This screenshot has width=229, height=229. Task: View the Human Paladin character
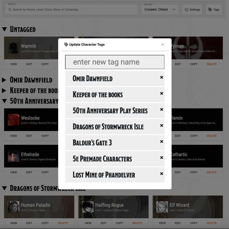[x=13, y=223]
